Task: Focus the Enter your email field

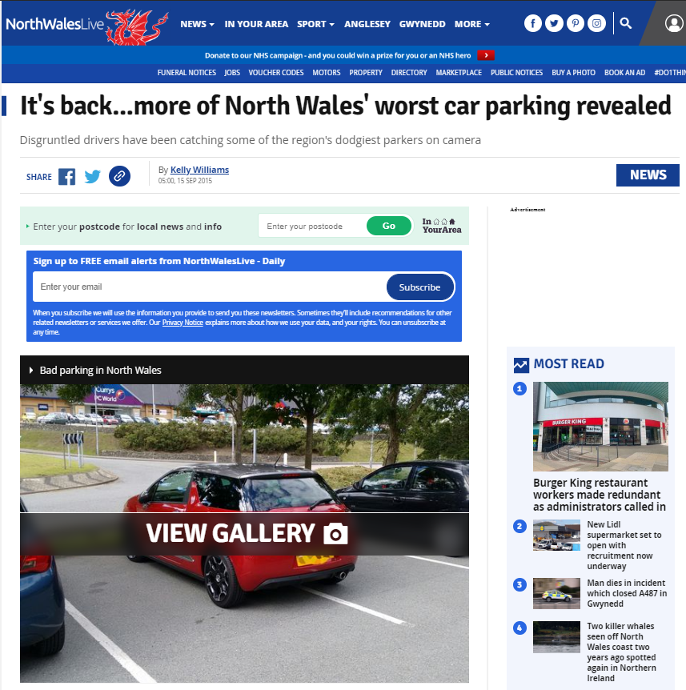Action: 210,287
